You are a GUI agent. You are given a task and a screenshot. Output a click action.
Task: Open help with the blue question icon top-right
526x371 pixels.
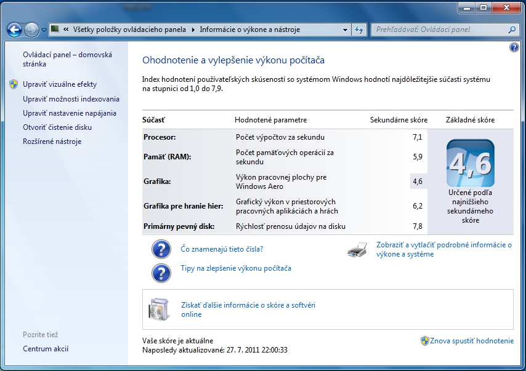point(514,47)
